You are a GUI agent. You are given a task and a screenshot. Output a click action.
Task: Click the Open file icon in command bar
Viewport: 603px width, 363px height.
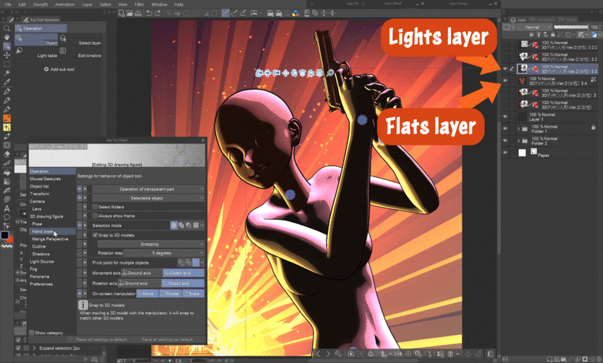(x=129, y=13)
